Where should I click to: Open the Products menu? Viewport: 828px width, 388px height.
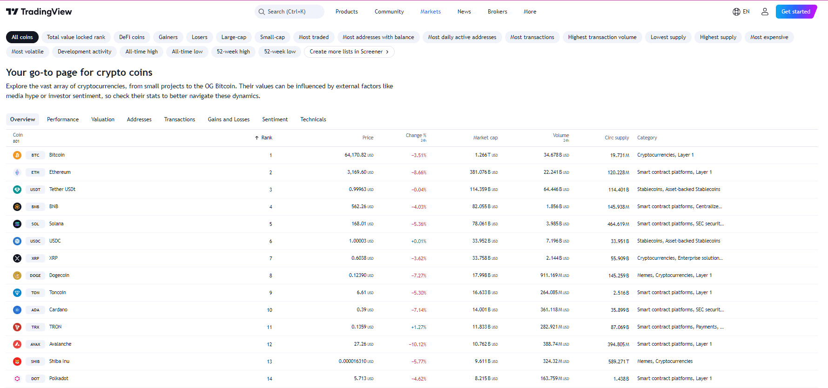(347, 12)
